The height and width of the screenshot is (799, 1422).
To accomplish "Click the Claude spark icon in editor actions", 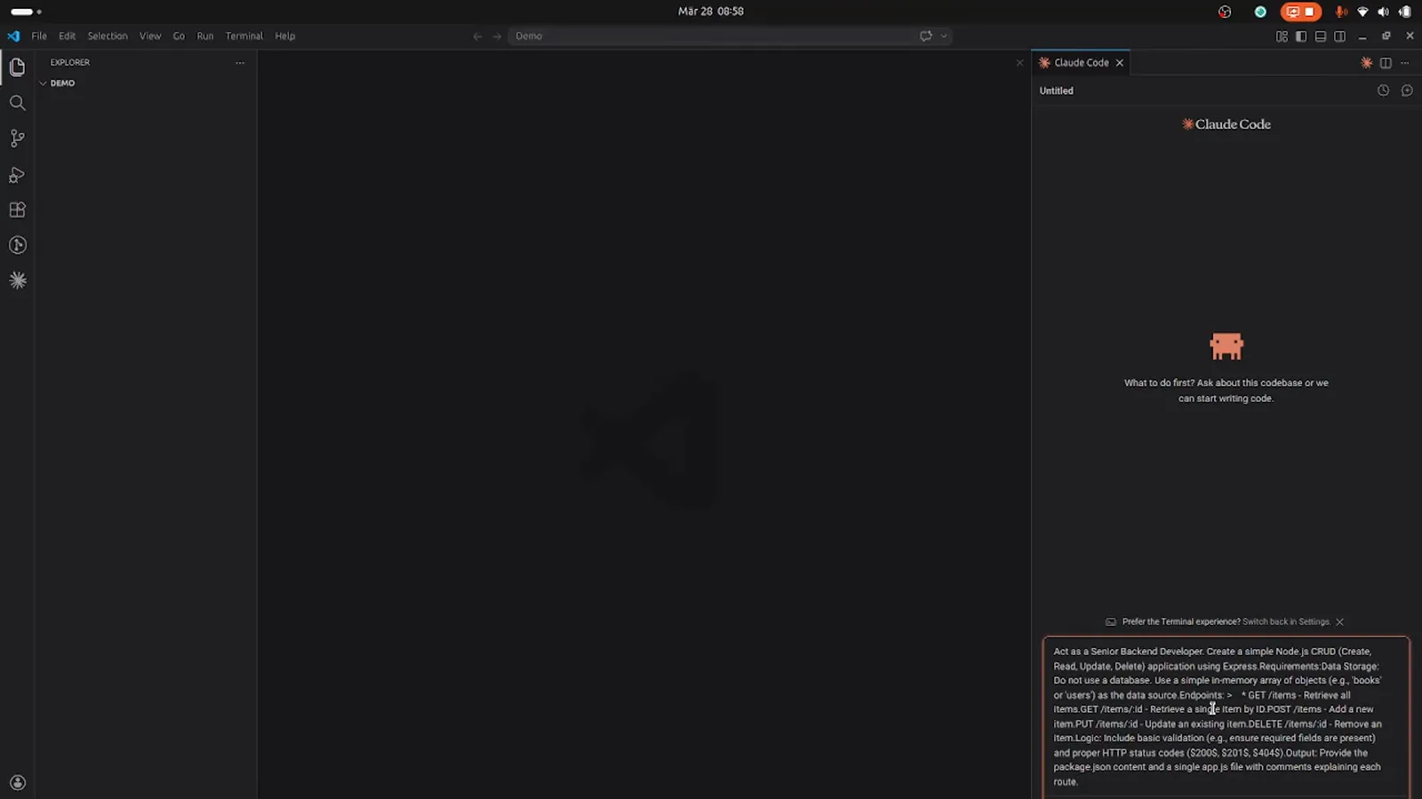I will [1366, 63].
